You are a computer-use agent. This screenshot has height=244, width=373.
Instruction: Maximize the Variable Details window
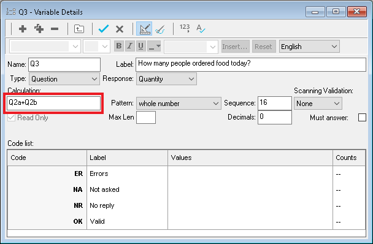coord(336,12)
